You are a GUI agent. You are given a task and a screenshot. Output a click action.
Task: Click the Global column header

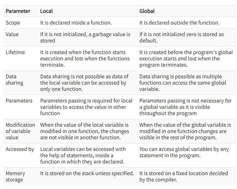click(x=147, y=11)
